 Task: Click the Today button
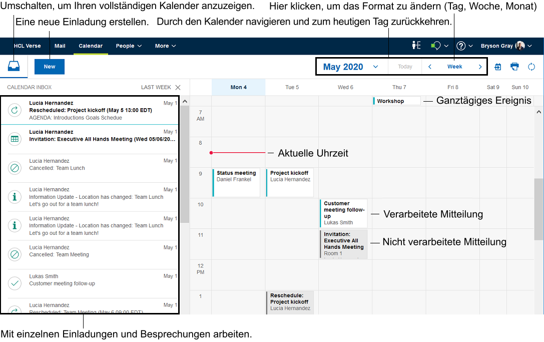click(x=405, y=67)
